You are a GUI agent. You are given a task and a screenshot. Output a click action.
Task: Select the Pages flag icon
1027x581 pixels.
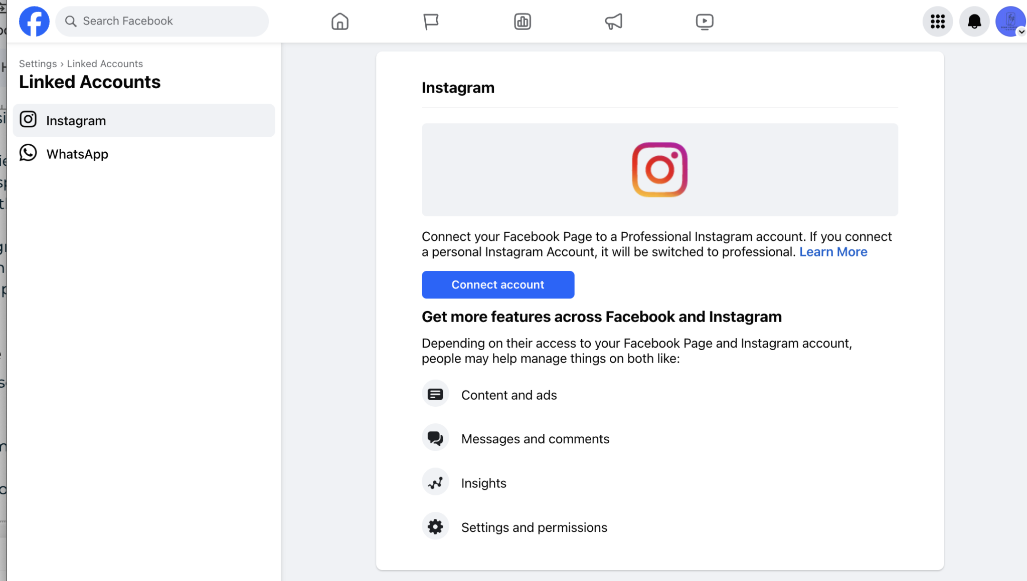point(431,21)
